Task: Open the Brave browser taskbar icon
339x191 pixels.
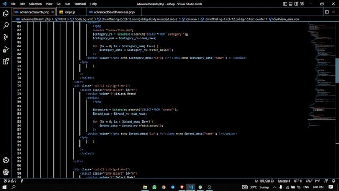Action: pyautogui.click(x=182, y=187)
